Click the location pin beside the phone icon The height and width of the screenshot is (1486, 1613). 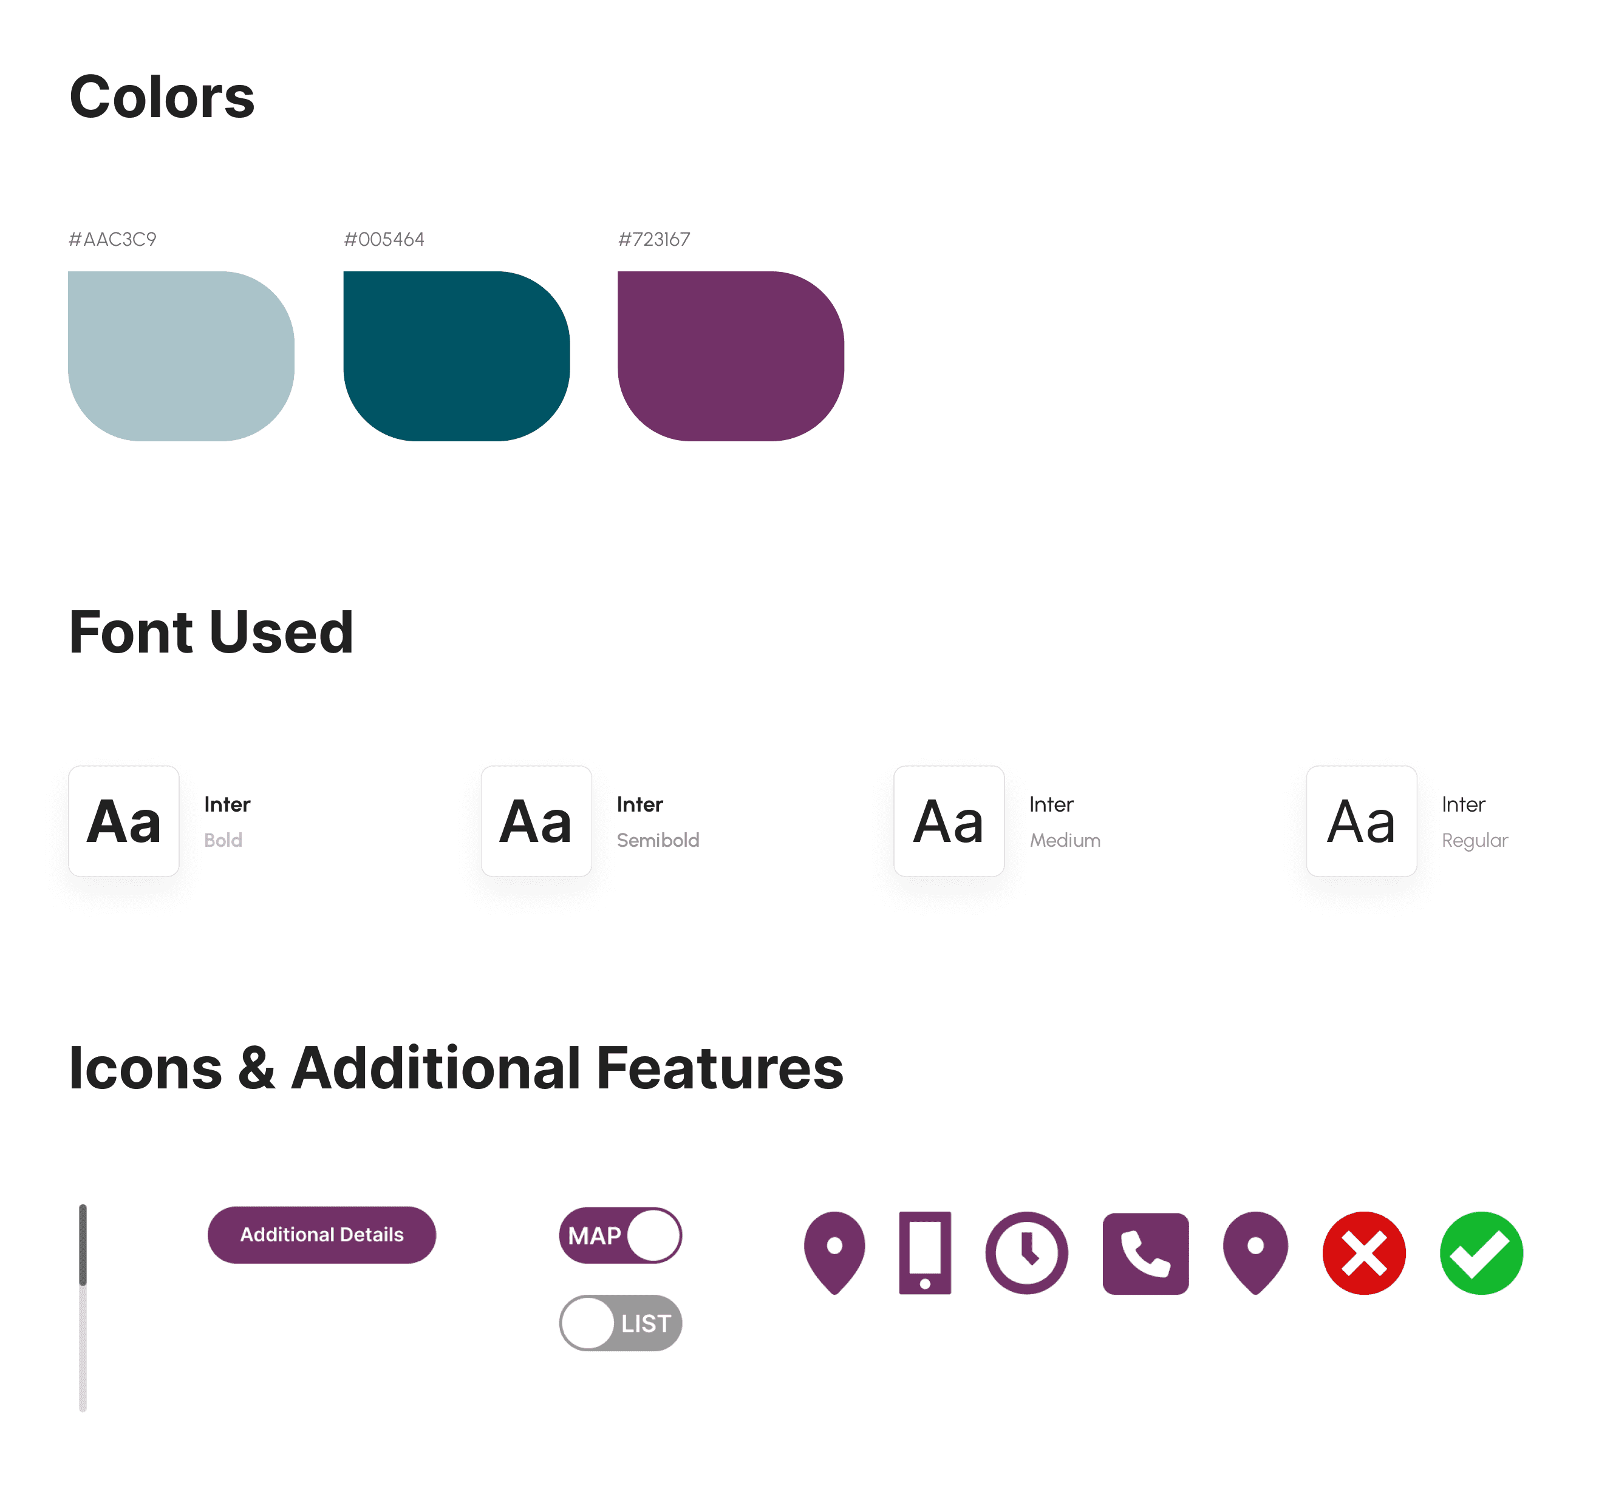pos(834,1252)
